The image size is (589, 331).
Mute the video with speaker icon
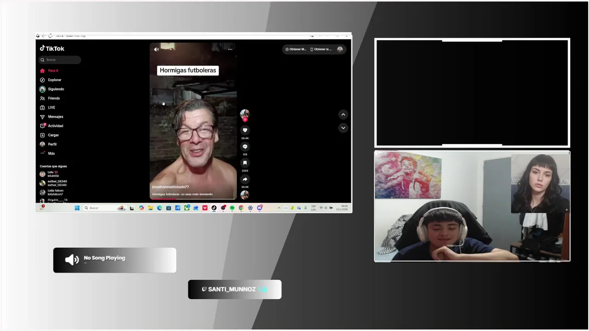[156, 49]
